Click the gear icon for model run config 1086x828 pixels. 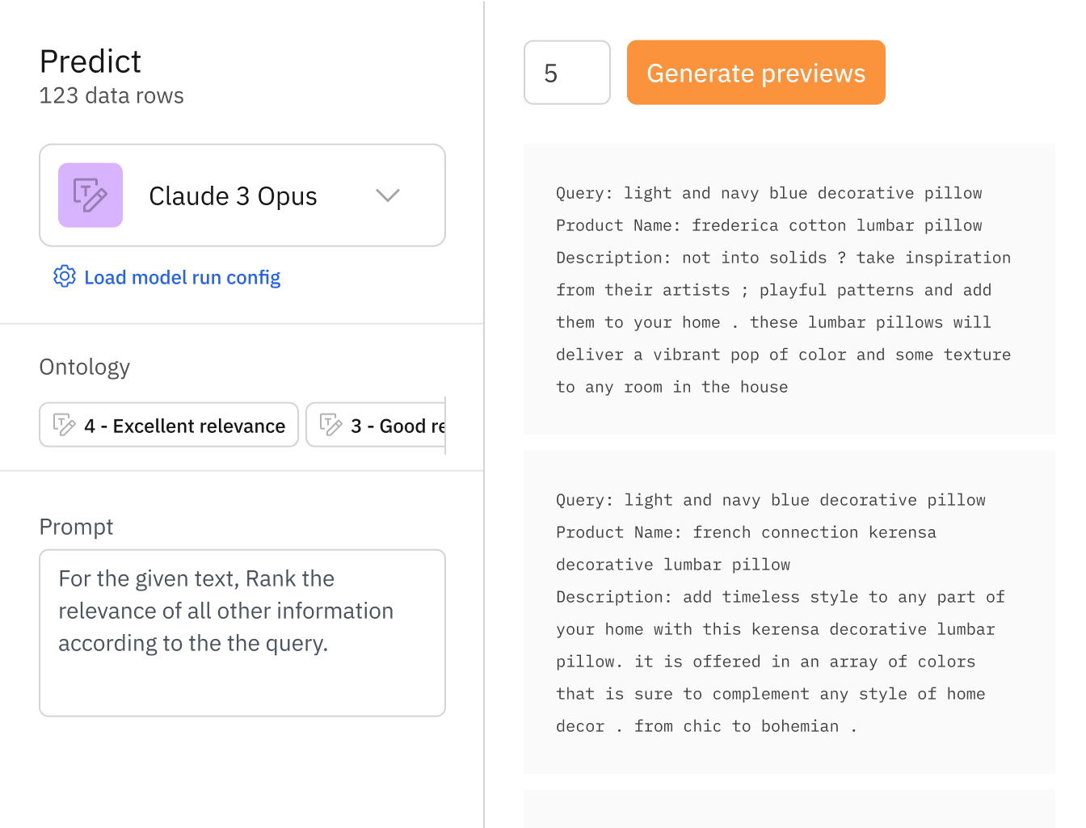point(65,276)
